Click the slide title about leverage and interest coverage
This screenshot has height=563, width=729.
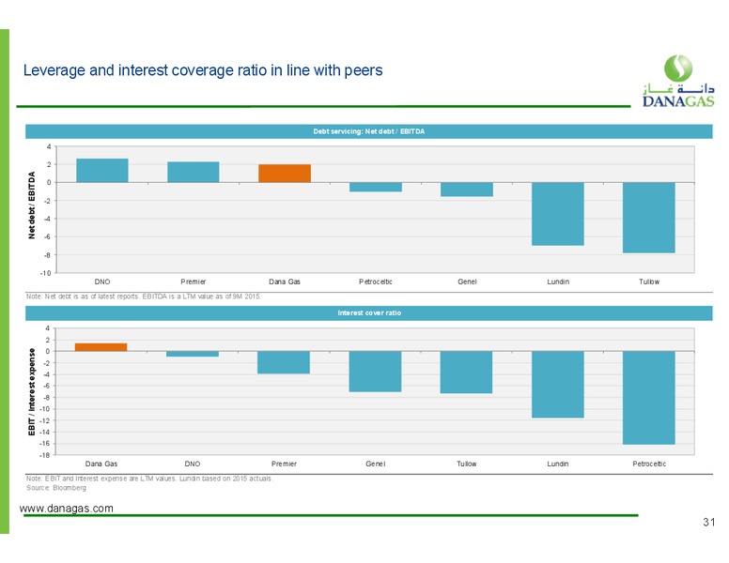click(203, 70)
